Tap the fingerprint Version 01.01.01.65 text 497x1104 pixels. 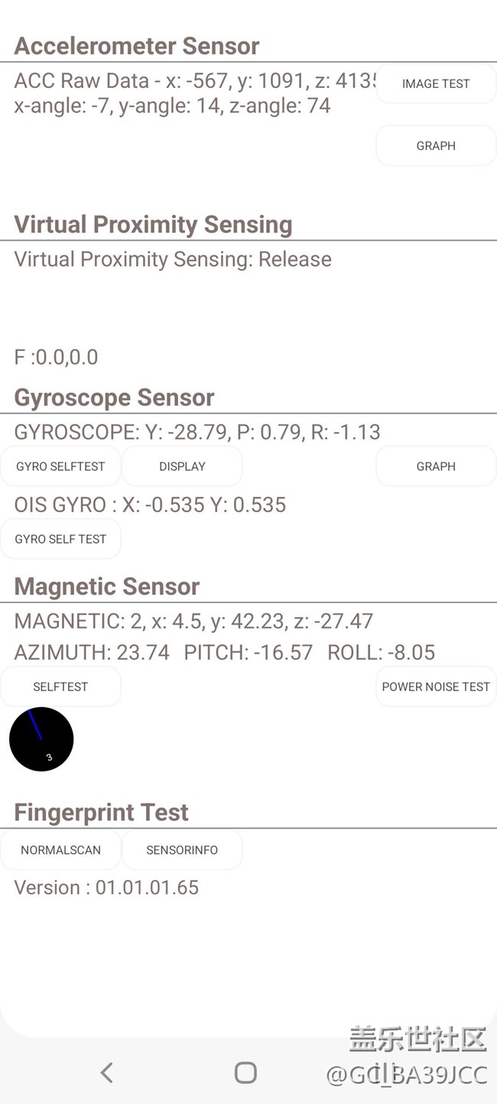point(106,888)
